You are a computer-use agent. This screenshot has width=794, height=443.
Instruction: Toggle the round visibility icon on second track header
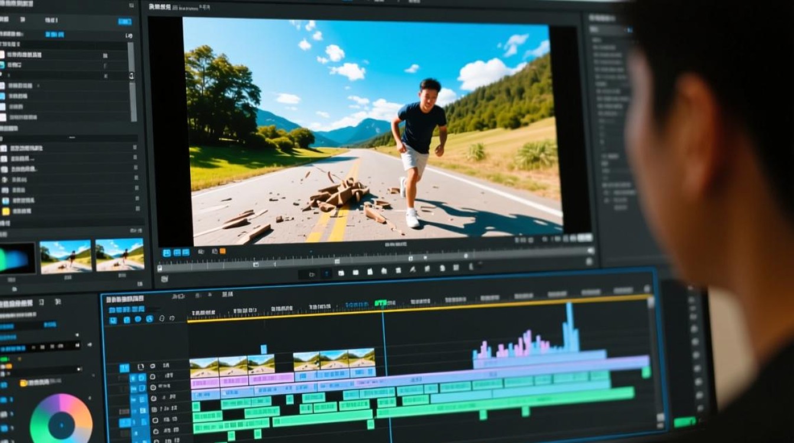click(152, 377)
